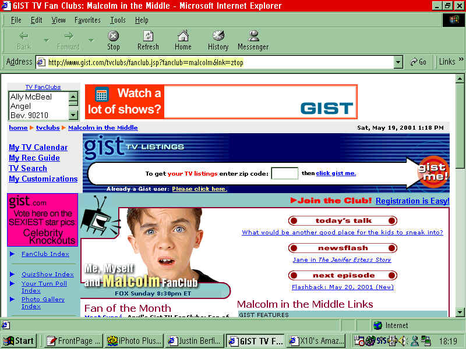Open My Customizations link

[43, 179]
